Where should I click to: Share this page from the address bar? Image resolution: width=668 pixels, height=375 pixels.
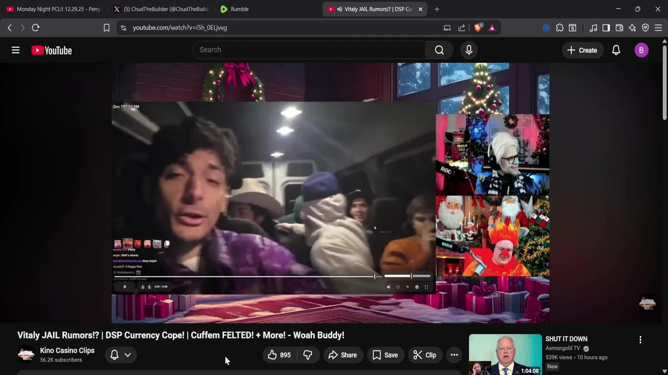[x=462, y=28]
